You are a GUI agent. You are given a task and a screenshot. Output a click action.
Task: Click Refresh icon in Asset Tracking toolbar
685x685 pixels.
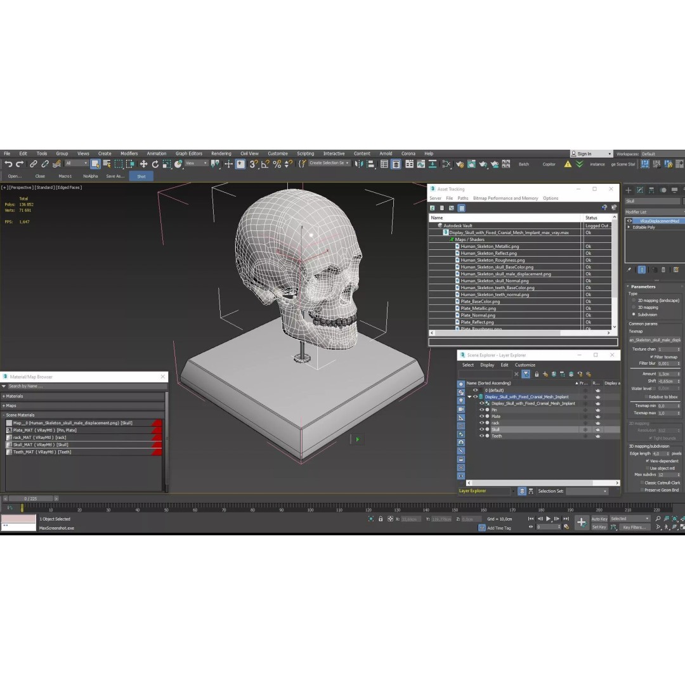click(x=432, y=208)
